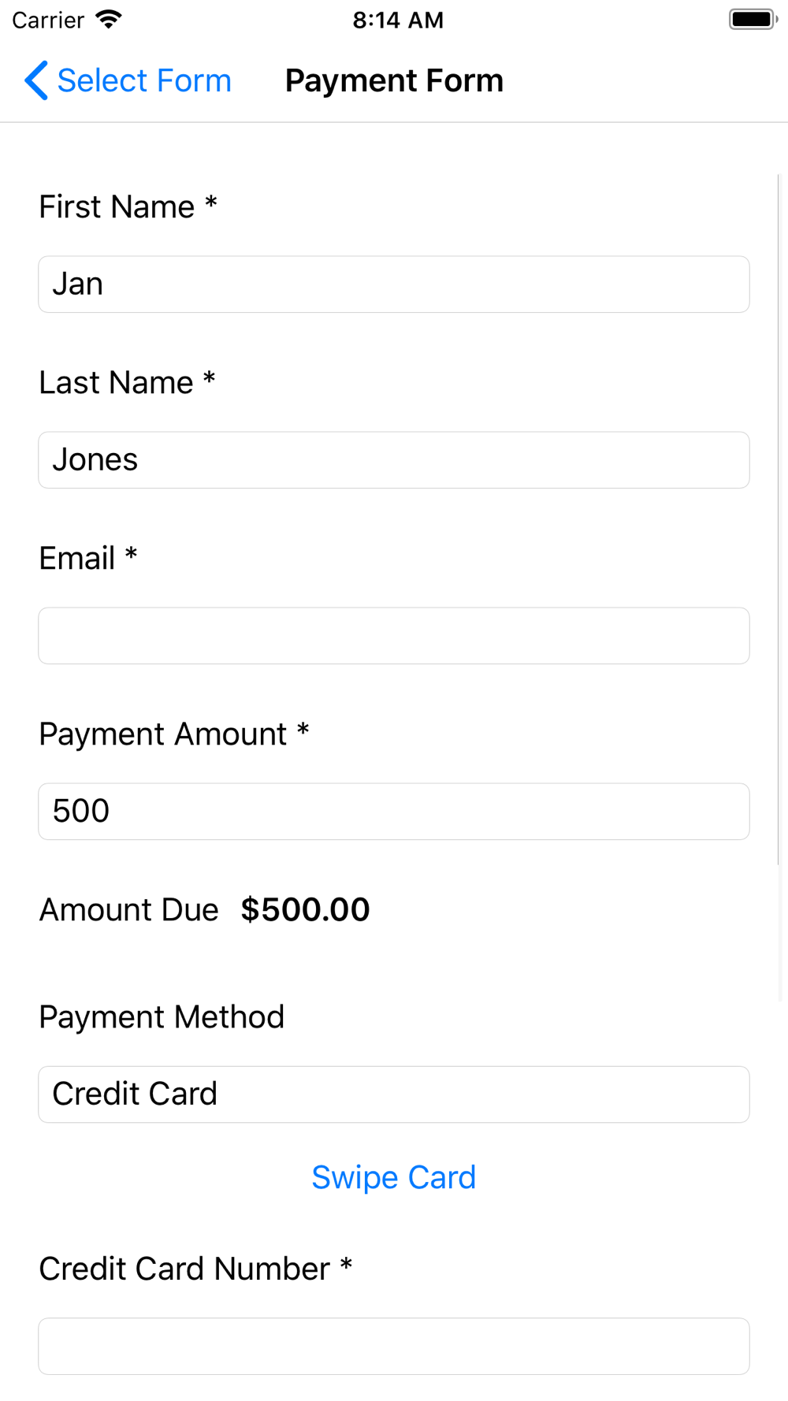The height and width of the screenshot is (1401, 788).
Task: Tap the battery icon in status bar
Action: (x=753, y=20)
